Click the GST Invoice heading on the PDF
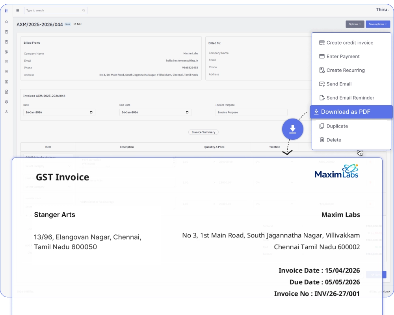Screen dimensions: 394x315 click(63, 177)
